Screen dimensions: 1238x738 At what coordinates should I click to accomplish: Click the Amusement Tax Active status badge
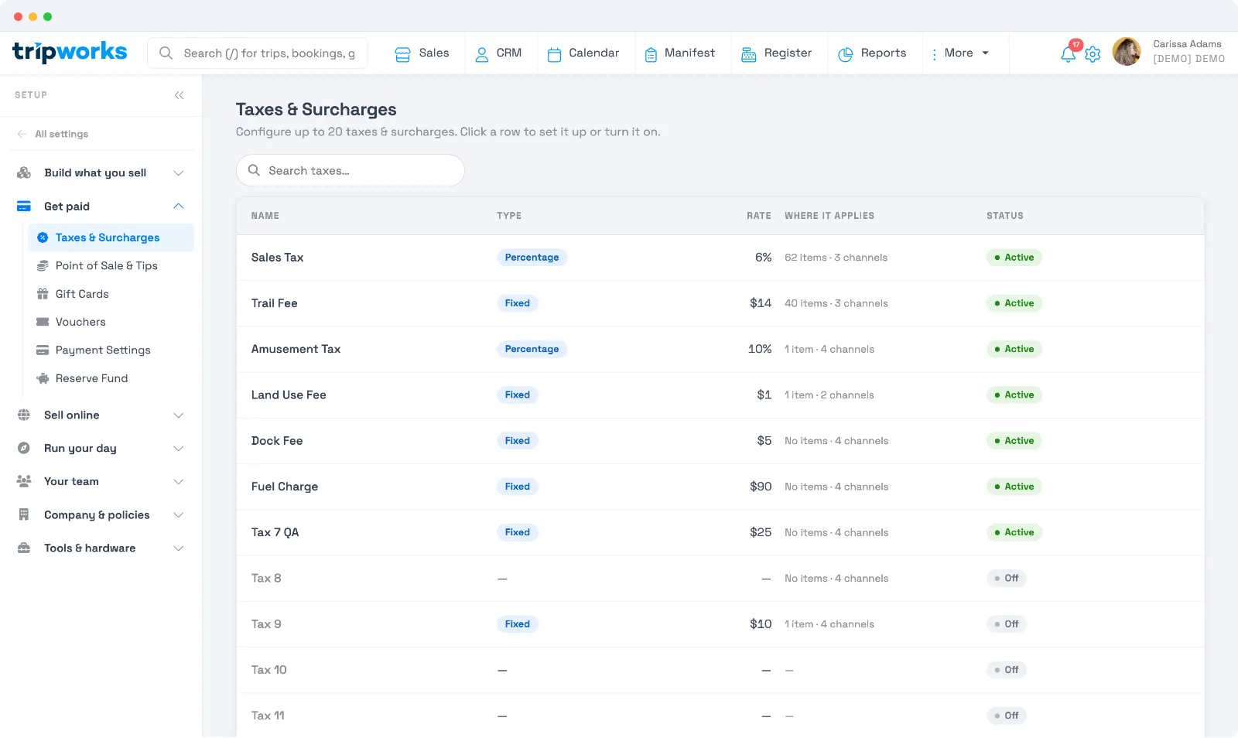[x=1014, y=349]
